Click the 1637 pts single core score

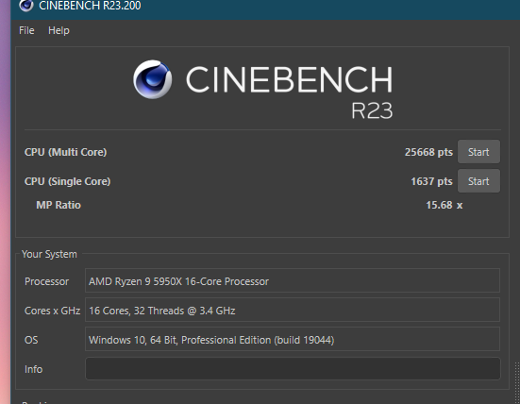point(431,181)
